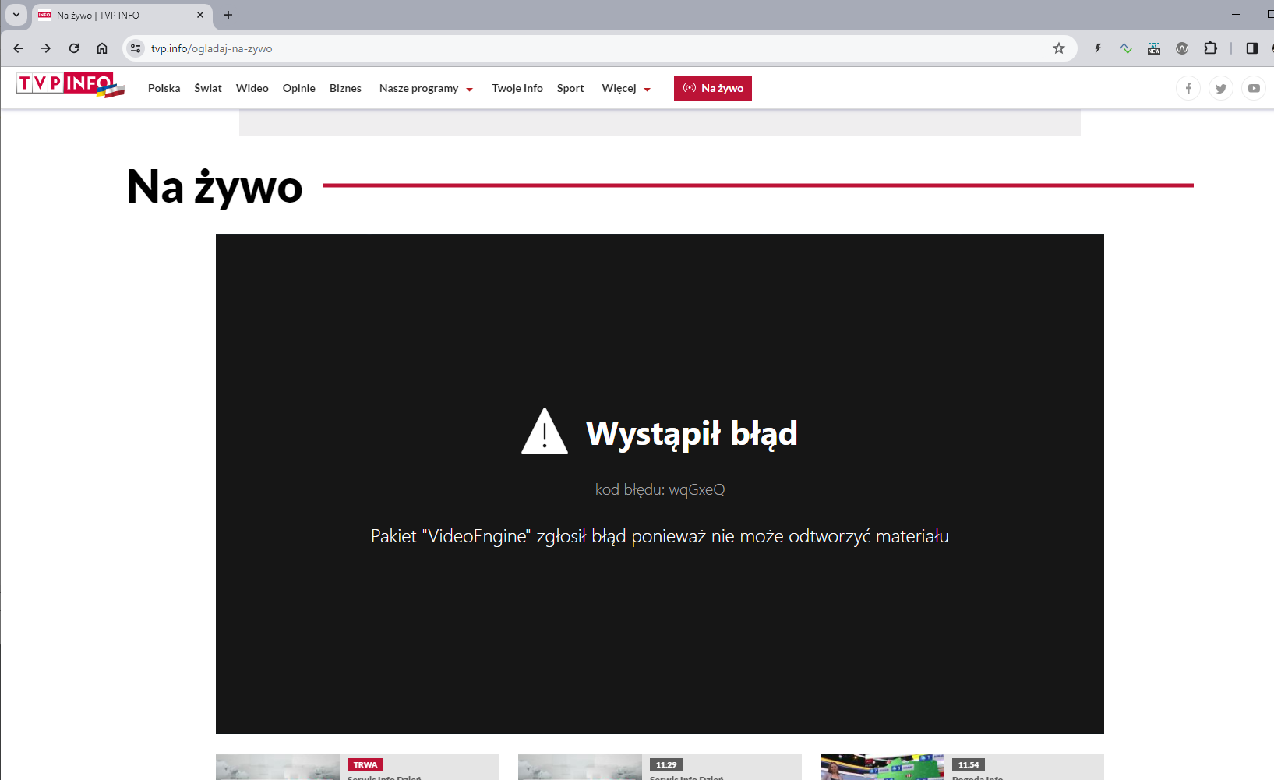The image size is (1274, 780).
Task: Open the tab search dropdown
Action: (x=16, y=15)
